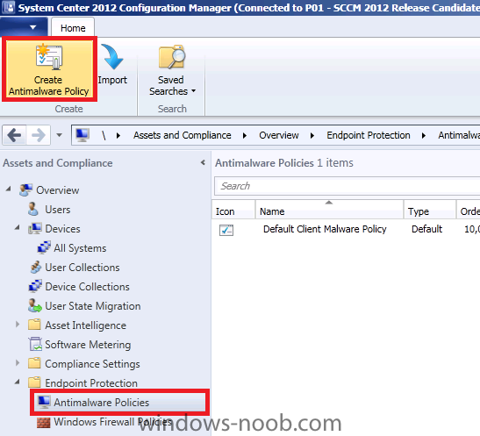The image size is (480, 436).
Task: Select Device Collections node icon
Action: click(x=35, y=286)
